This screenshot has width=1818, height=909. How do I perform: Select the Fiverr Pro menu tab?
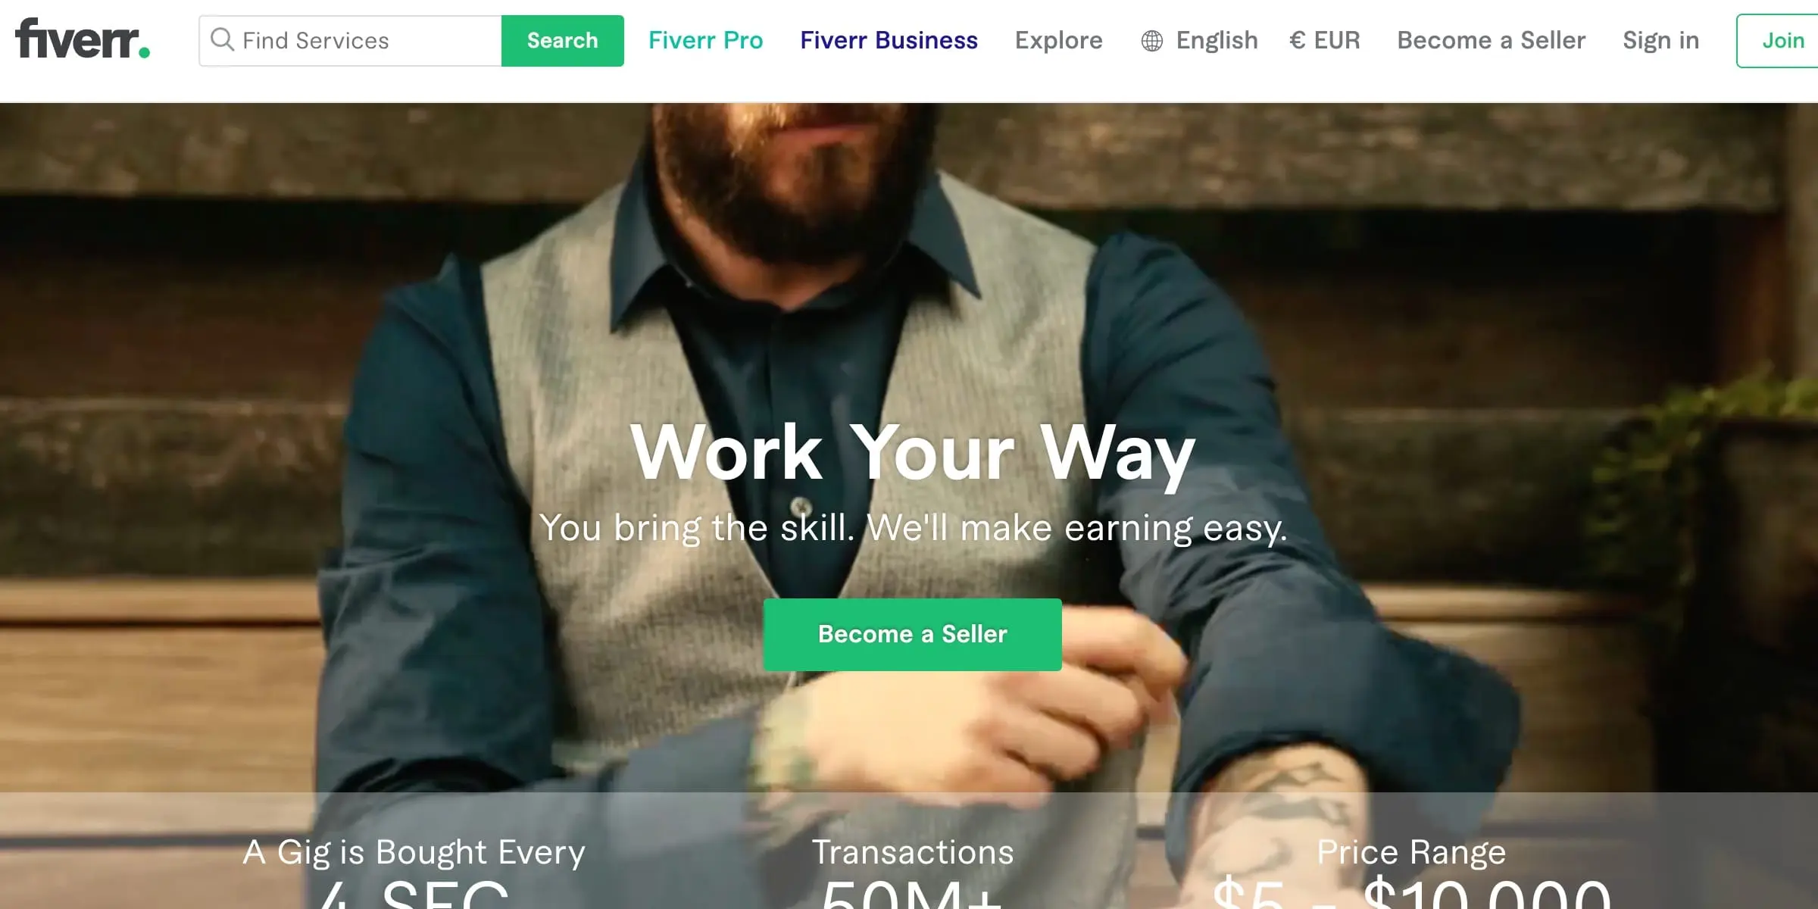[x=705, y=39]
